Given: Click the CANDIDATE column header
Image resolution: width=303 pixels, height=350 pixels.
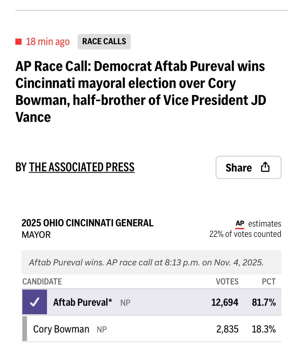Looking at the screenshot, I should (x=42, y=281).
